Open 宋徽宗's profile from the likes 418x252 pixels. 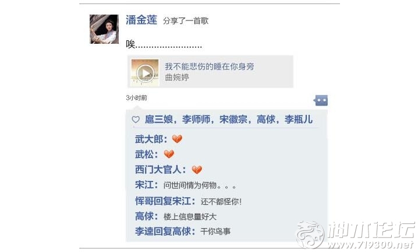pyautogui.click(x=233, y=119)
